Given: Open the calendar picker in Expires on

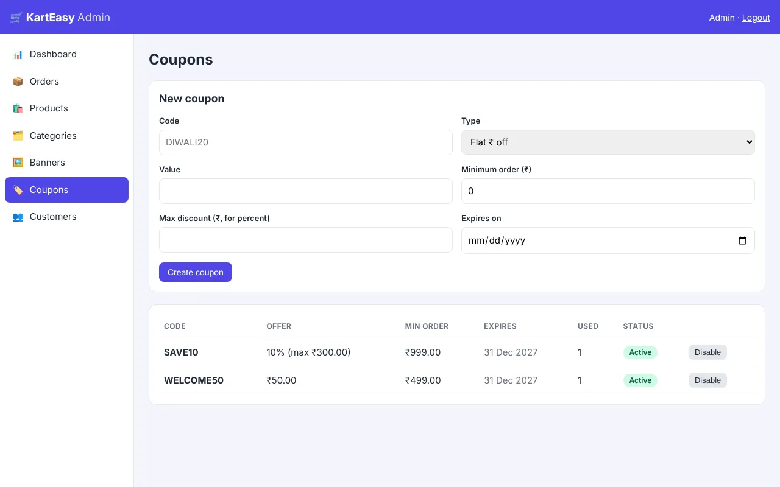Looking at the screenshot, I should [x=742, y=240].
